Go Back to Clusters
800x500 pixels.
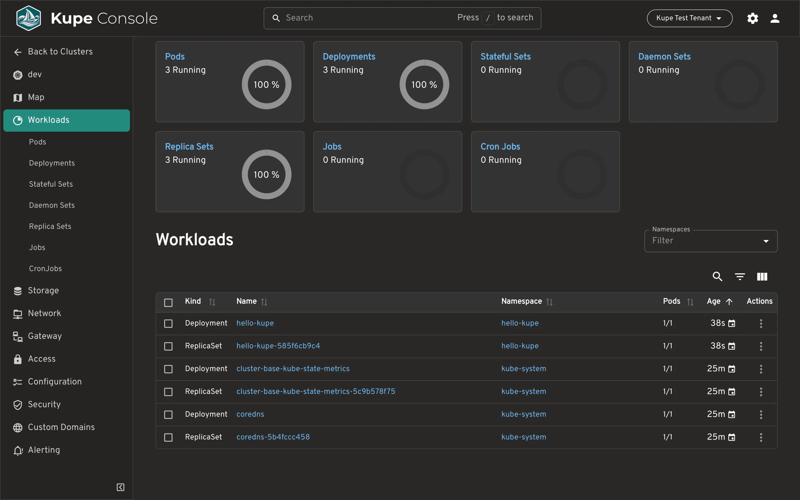[x=66, y=52]
